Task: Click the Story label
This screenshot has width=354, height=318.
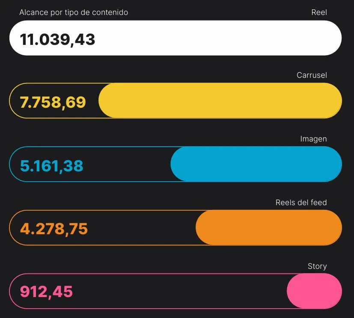Action: click(x=317, y=266)
